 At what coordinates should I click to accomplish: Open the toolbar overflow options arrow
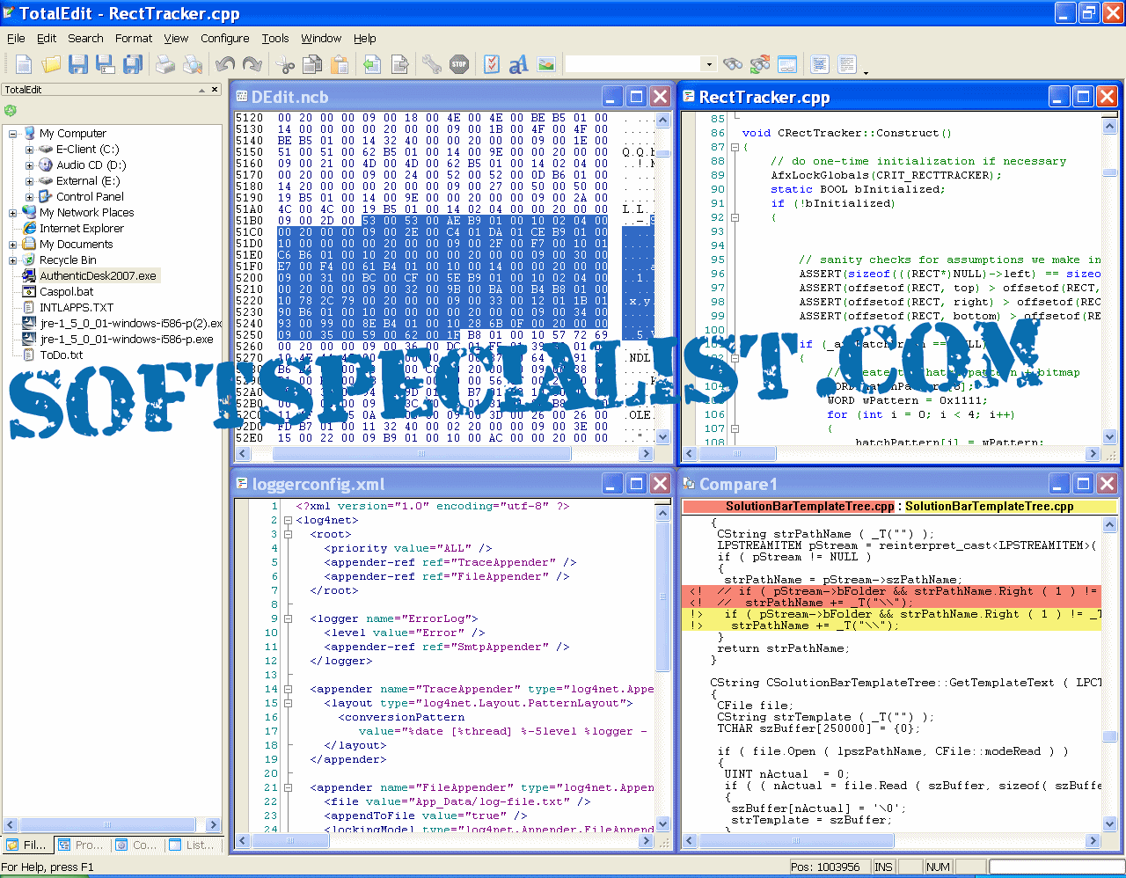click(x=866, y=72)
